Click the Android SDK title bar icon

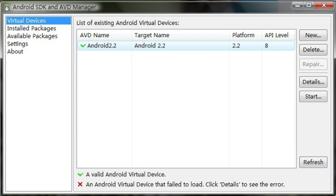(x=7, y=7)
